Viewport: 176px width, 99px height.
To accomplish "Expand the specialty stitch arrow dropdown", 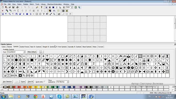I will 33,14.
